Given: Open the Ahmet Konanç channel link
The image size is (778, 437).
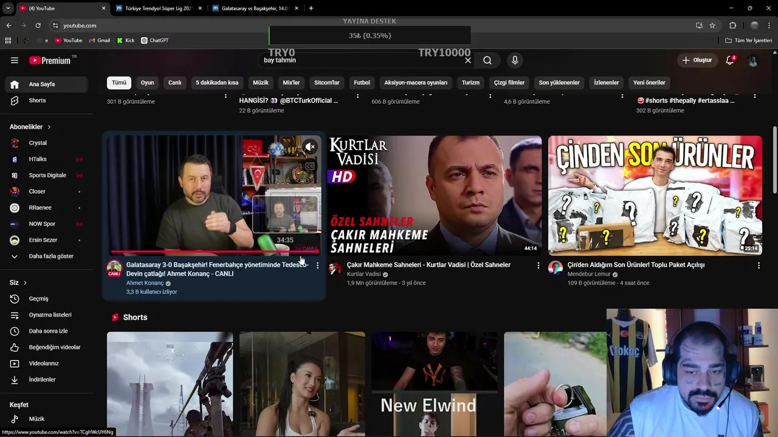Looking at the screenshot, I should [145, 283].
